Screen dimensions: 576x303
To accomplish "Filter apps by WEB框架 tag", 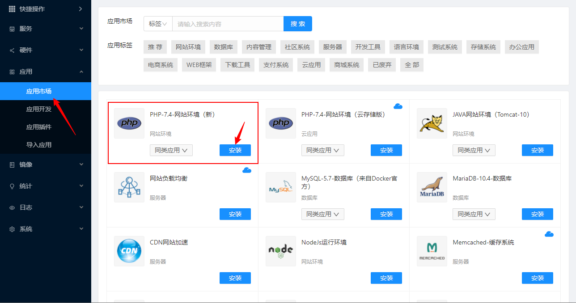I will pyautogui.click(x=199, y=65).
